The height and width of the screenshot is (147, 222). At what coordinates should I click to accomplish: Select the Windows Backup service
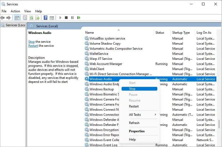pos(102,89)
